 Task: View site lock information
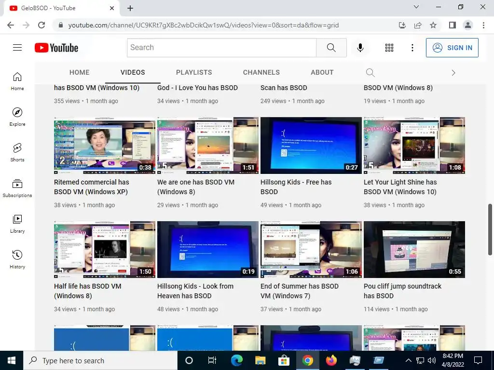point(61,25)
